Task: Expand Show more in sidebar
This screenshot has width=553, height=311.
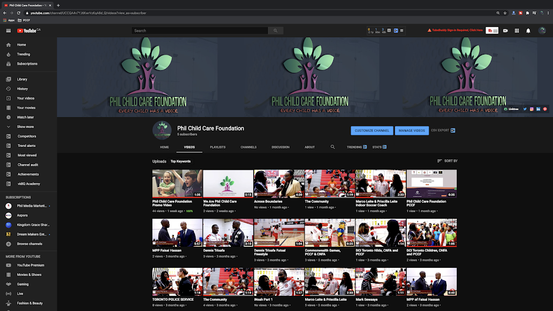Action: pyautogui.click(x=29, y=127)
